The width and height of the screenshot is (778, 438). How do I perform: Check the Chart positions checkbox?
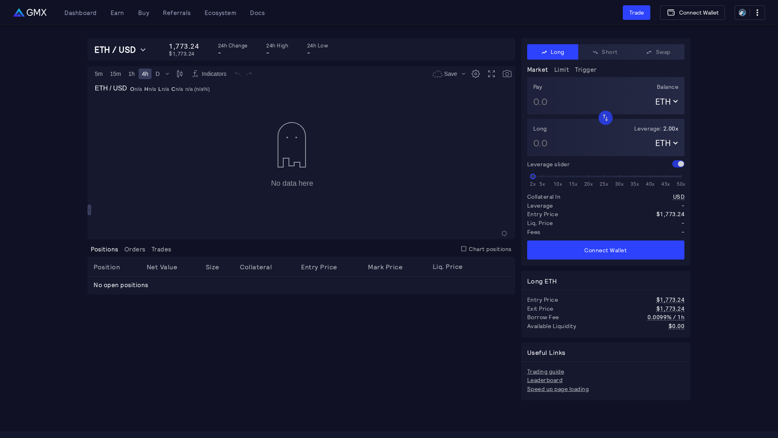[x=464, y=249]
